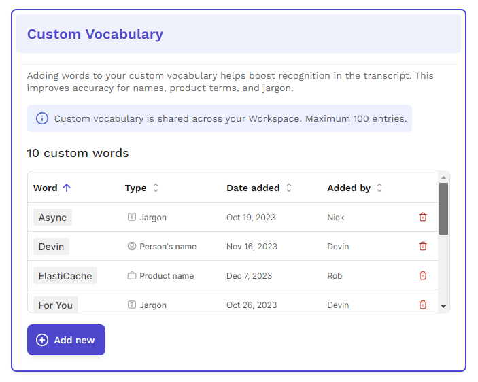Click the vocabulary table scrollbar thumb

(443, 209)
